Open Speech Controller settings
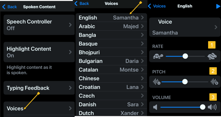221x117 pixels. (39, 25)
